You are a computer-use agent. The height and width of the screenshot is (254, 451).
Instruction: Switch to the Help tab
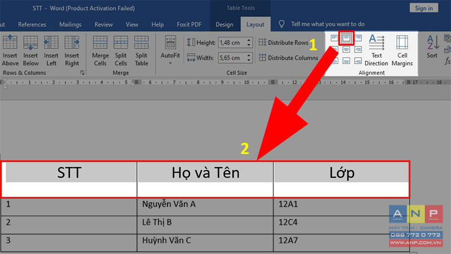click(x=157, y=24)
